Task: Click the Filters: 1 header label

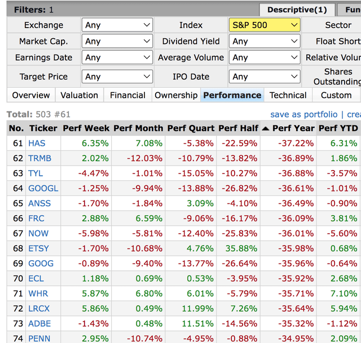Action: (34, 10)
